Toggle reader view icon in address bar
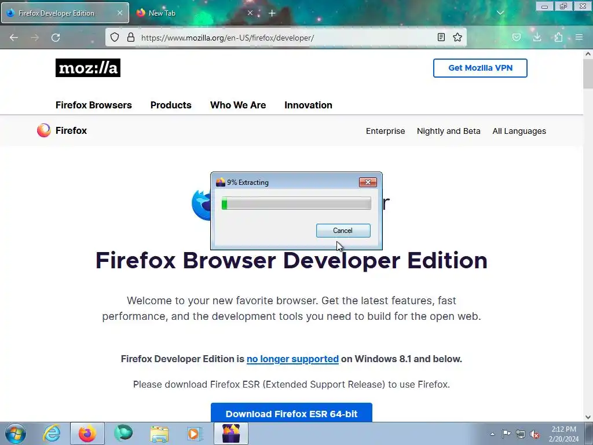This screenshot has height=445, width=593. (441, 37)
